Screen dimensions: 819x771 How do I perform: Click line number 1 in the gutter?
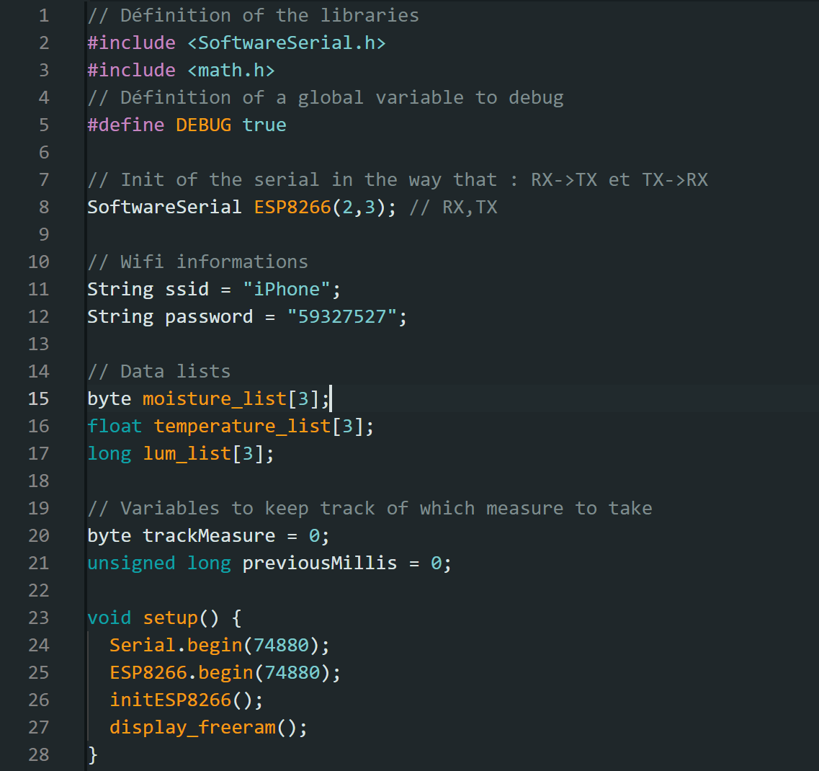point(44,15)
